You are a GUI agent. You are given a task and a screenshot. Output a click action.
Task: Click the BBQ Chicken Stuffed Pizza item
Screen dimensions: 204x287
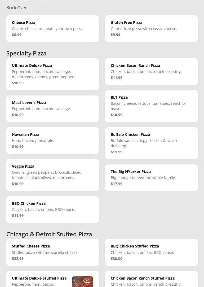(151, 252)
